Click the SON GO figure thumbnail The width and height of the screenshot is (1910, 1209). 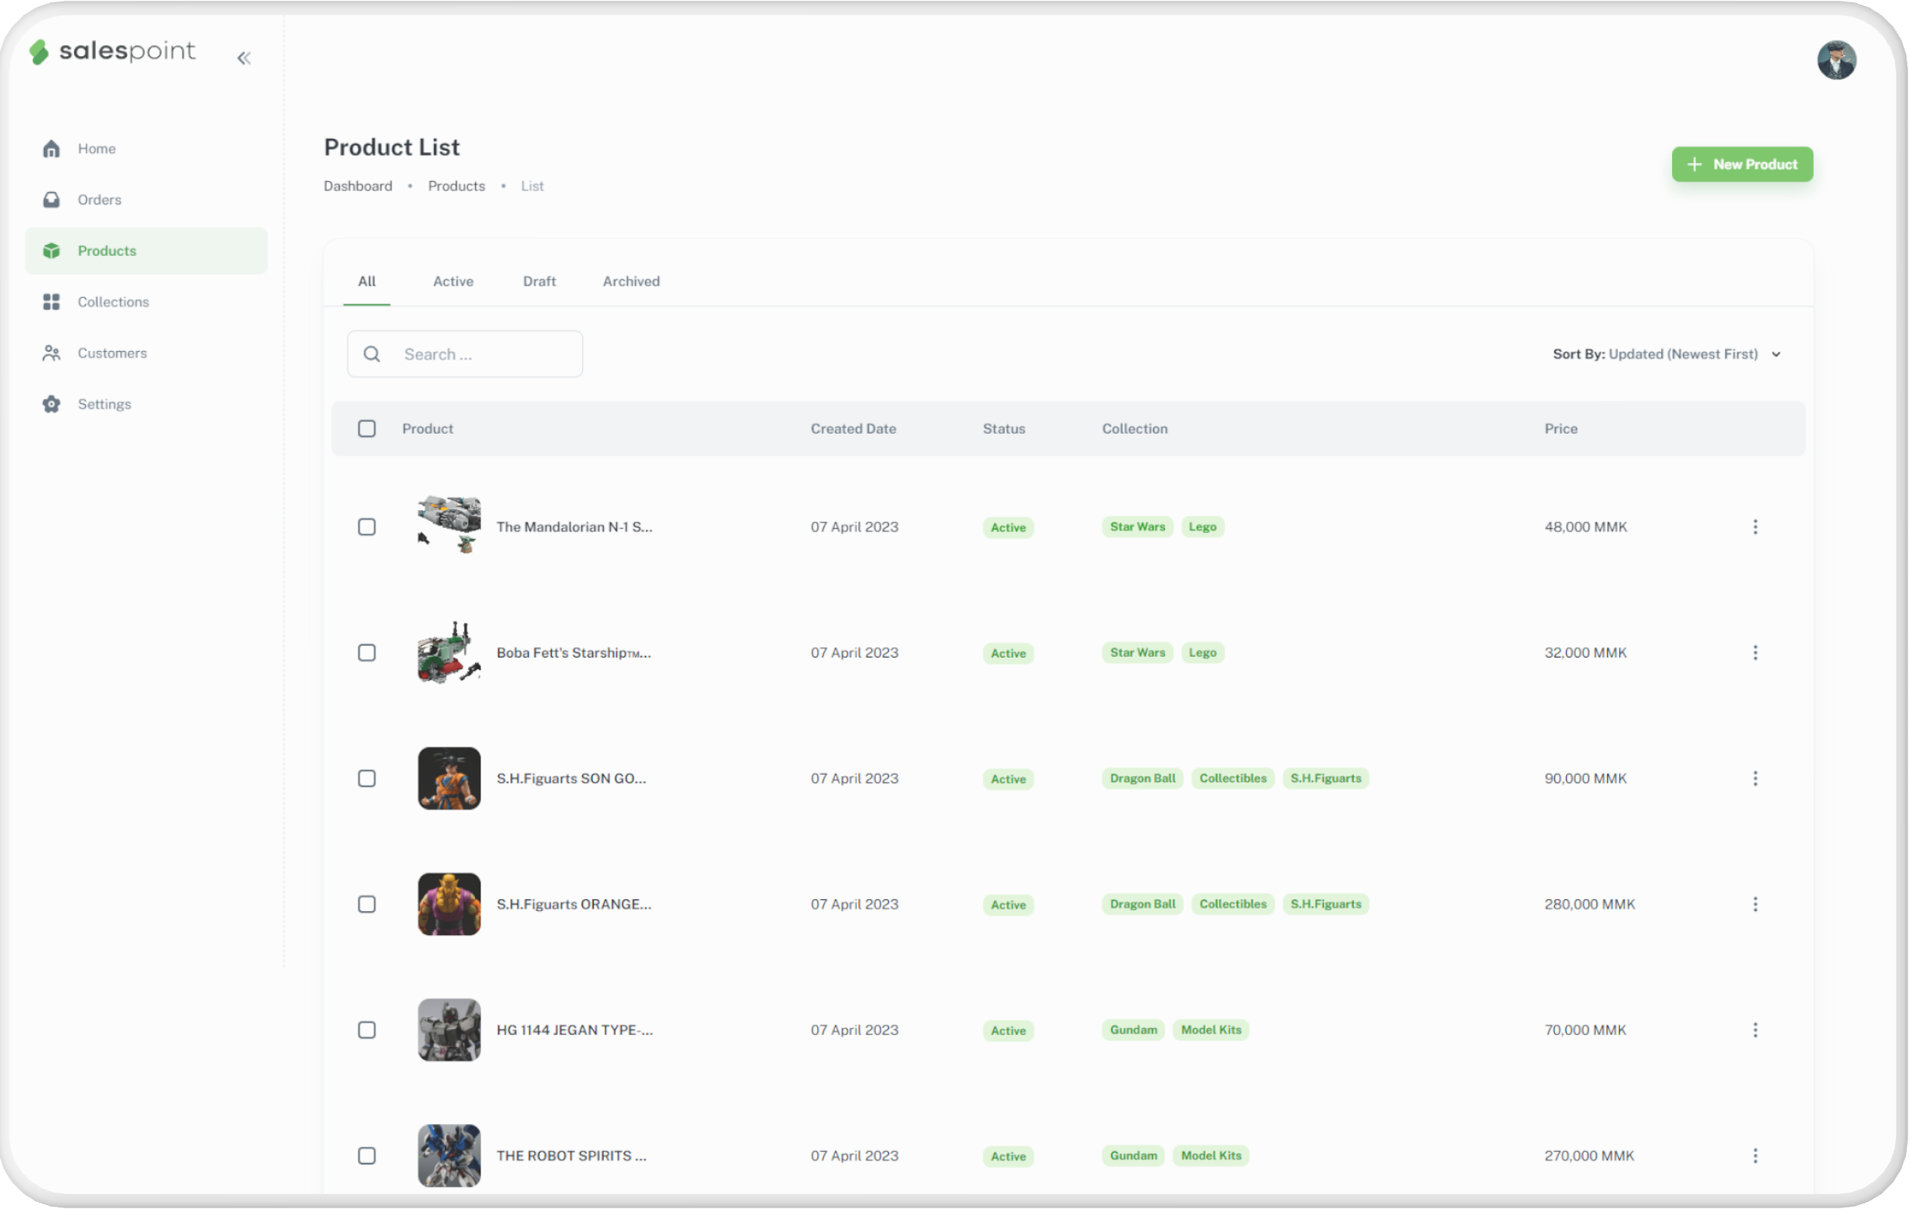[449, 778]
